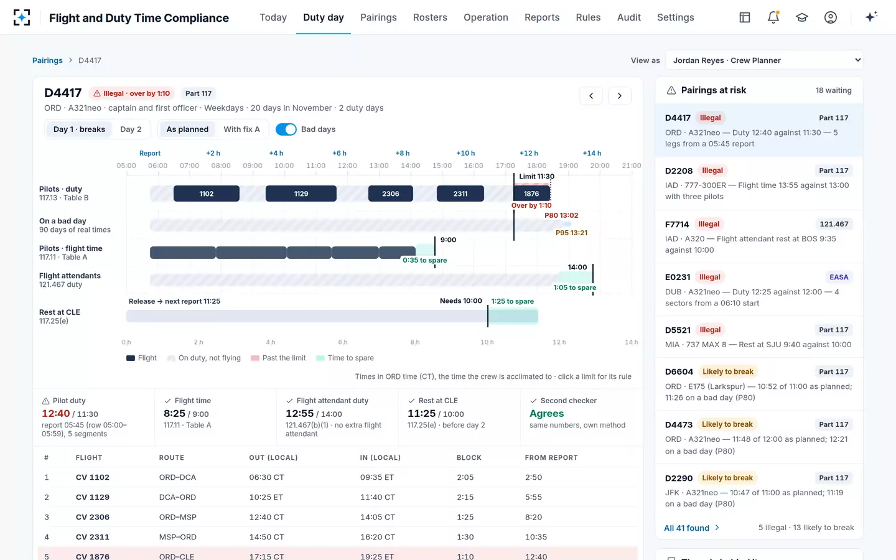The height and width of the screenshot is (560, 896).
Task: Click the Pairings breadcrumb link
Action: (47, 60)
